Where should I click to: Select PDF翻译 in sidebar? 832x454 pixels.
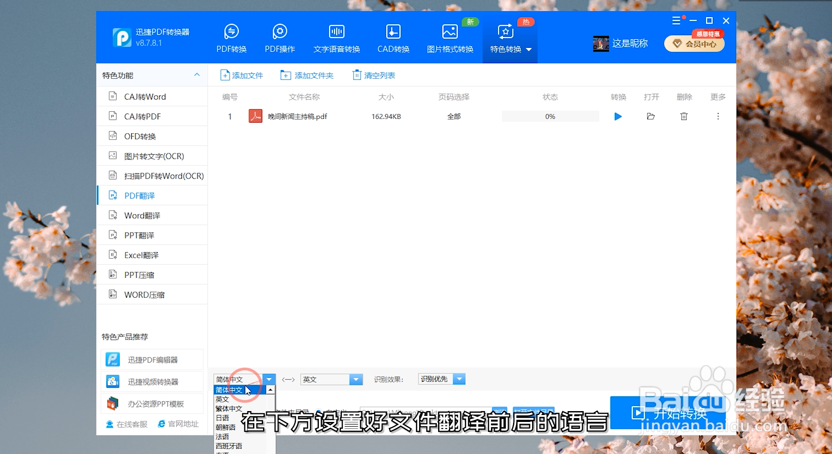tap(152, 195)
